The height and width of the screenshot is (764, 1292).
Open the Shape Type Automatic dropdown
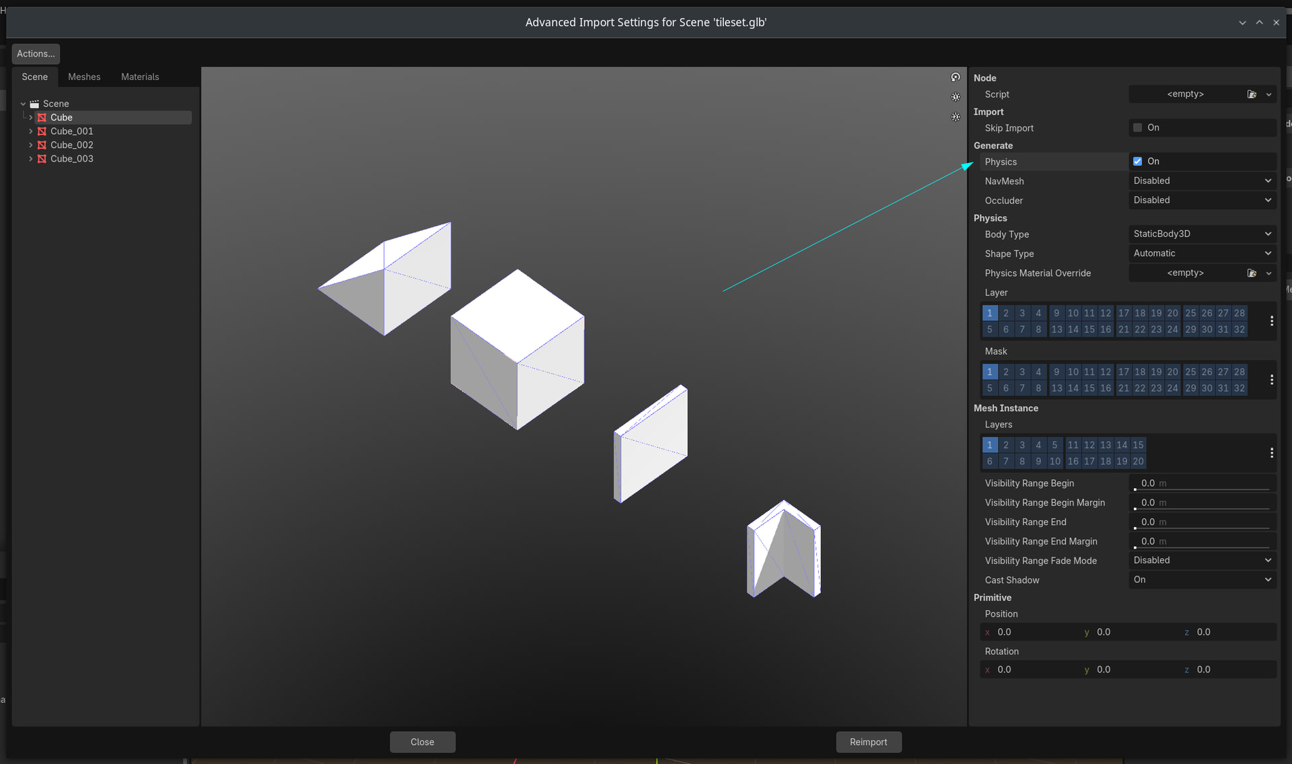pos(1202,254)
